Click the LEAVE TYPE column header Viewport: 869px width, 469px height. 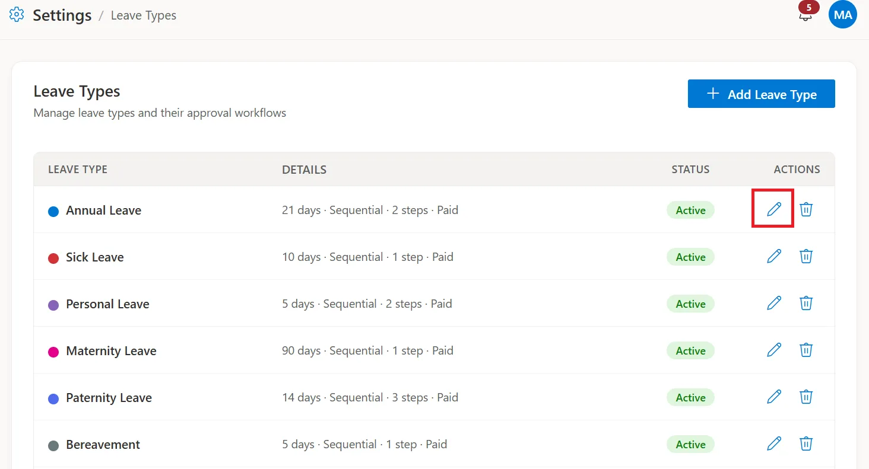[x=78, y=170]
